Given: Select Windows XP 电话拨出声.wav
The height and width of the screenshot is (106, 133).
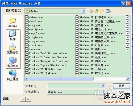Looking at the screenshot, I should coord(95,37).
